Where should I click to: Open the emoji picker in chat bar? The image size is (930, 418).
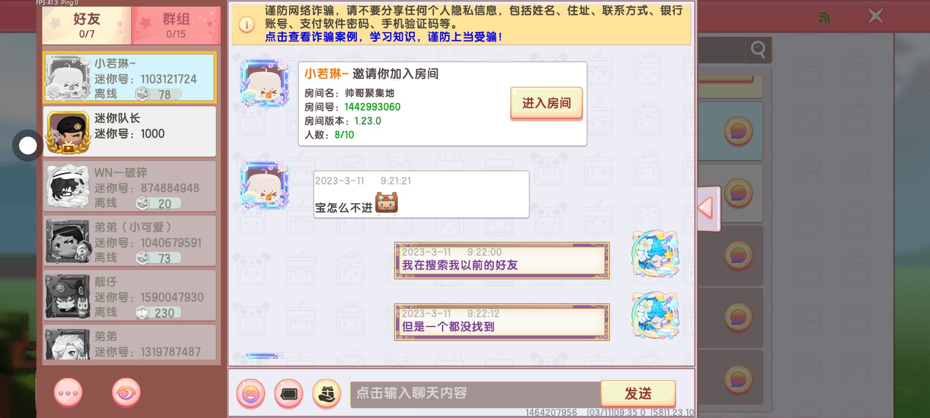tap(251, 394)
